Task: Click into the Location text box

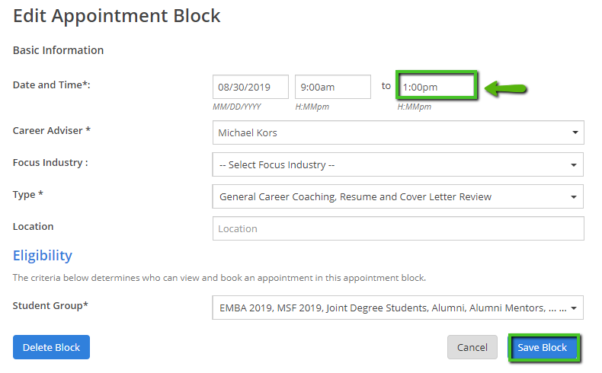Action: click(x=398, y=228)
